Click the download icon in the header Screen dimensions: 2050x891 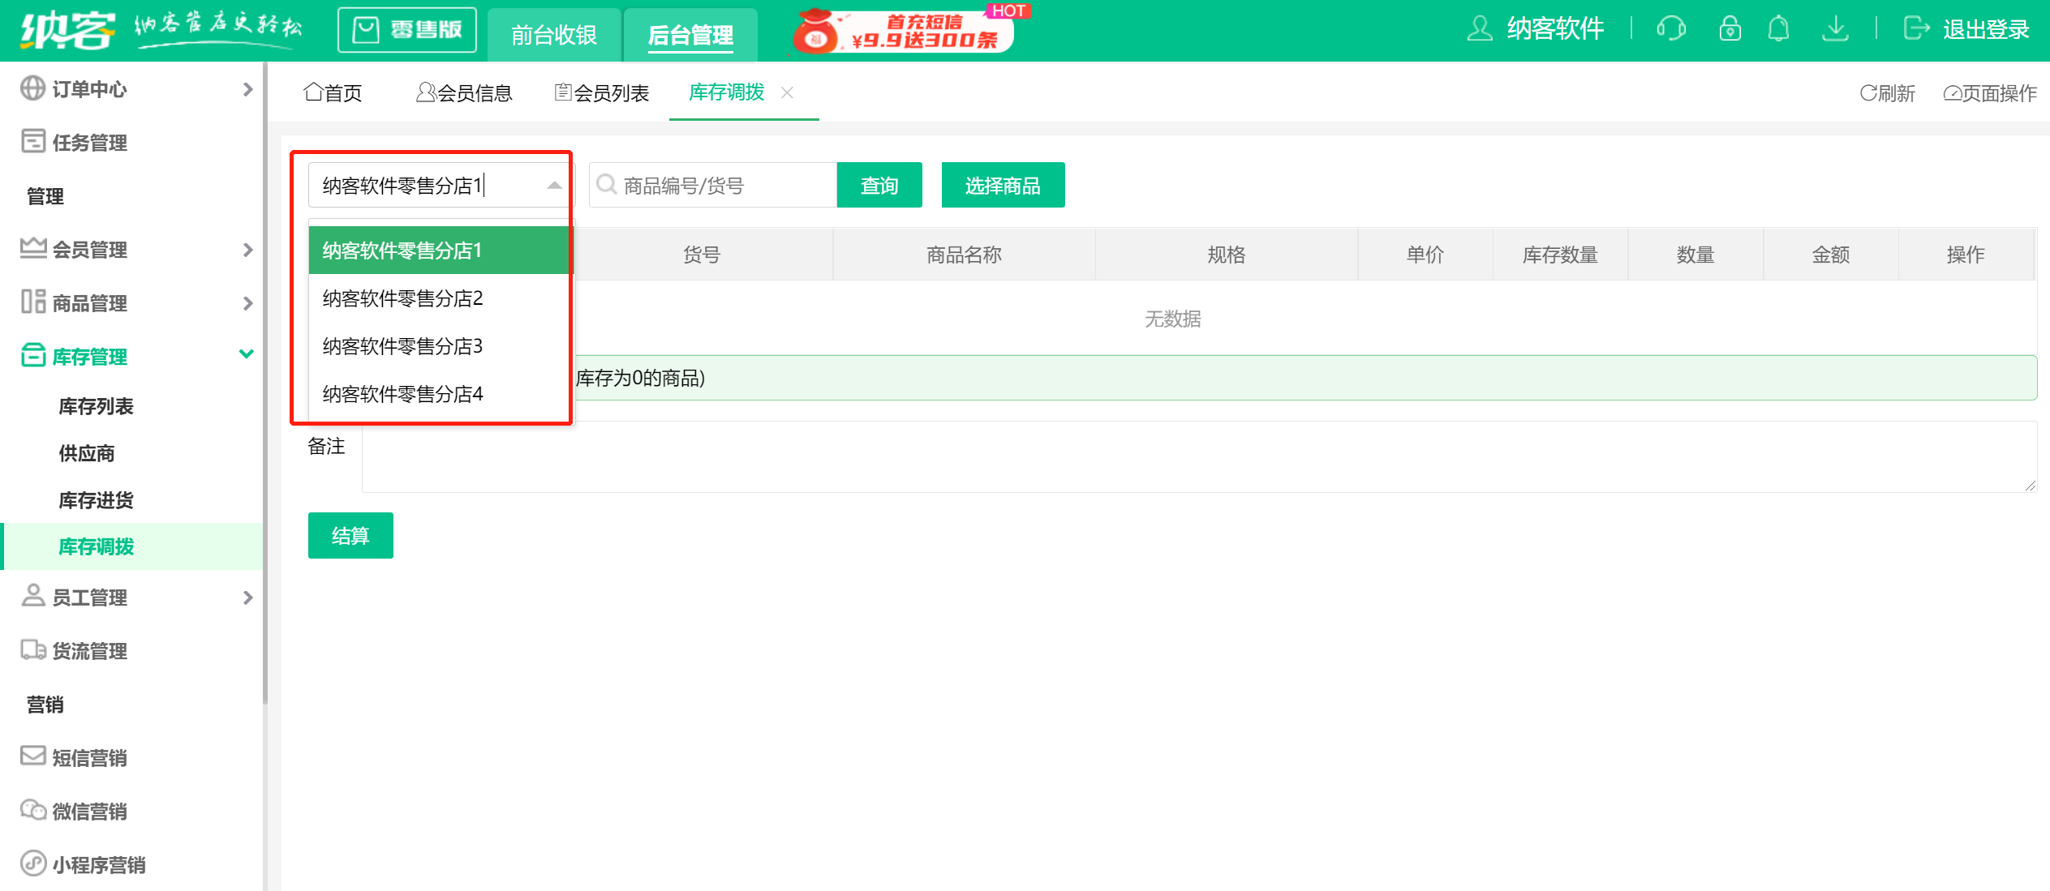point(1835,28)
